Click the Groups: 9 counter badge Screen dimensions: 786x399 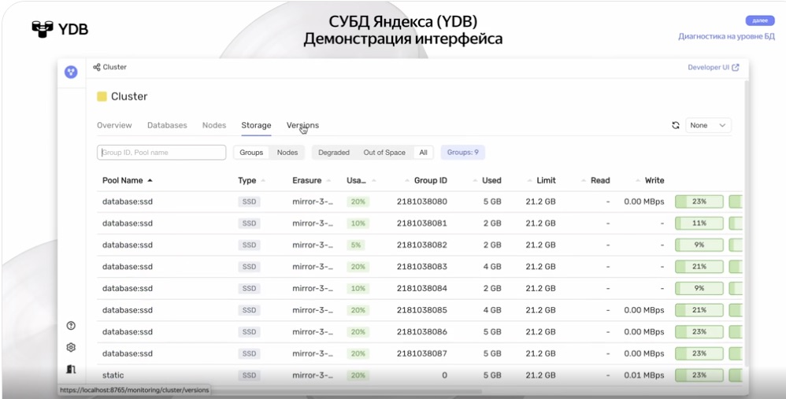pyautogui.click(x=462, y=152)
